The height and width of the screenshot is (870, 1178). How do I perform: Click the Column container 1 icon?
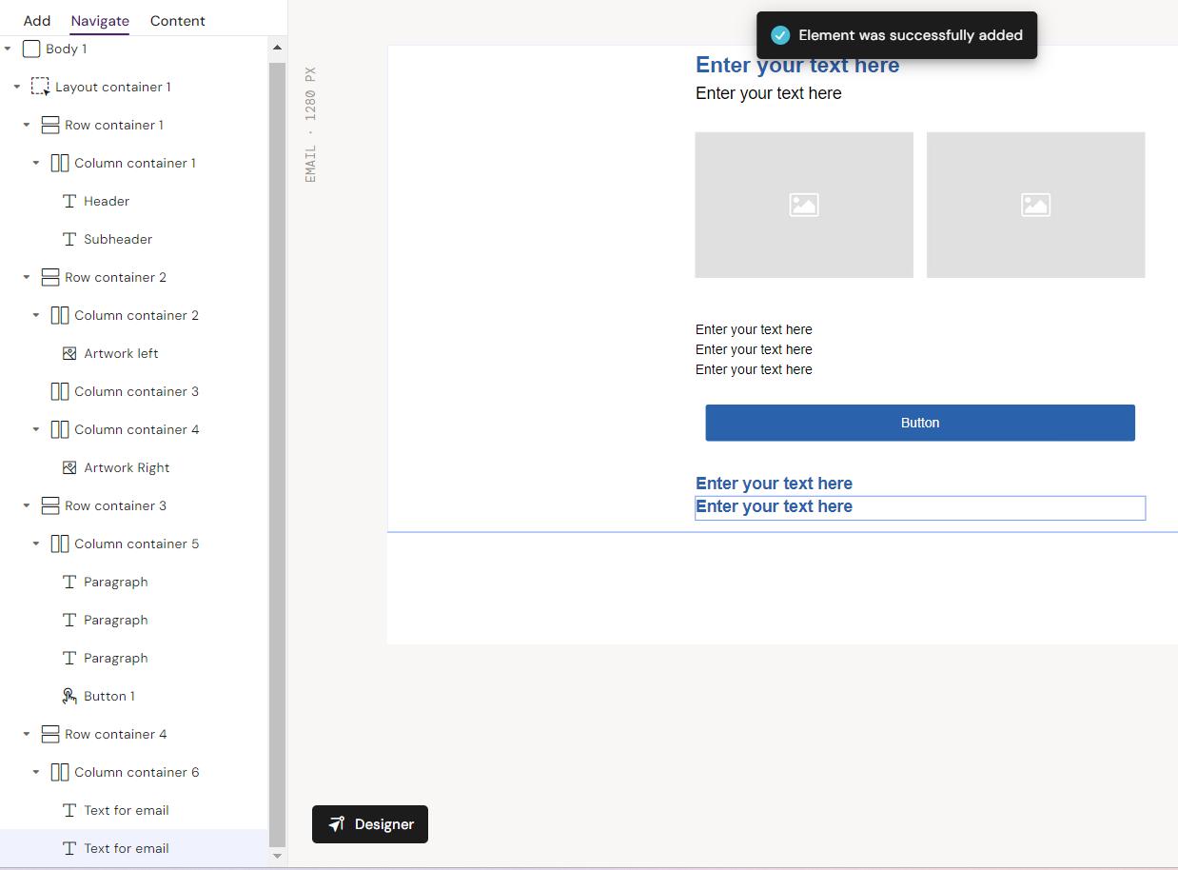click(x=60, y=163)
